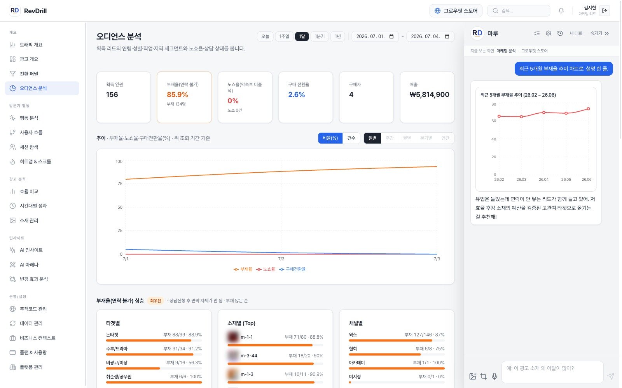Click the 마케팅 분석 breadcrumb in chat

[x=506, y=51]
